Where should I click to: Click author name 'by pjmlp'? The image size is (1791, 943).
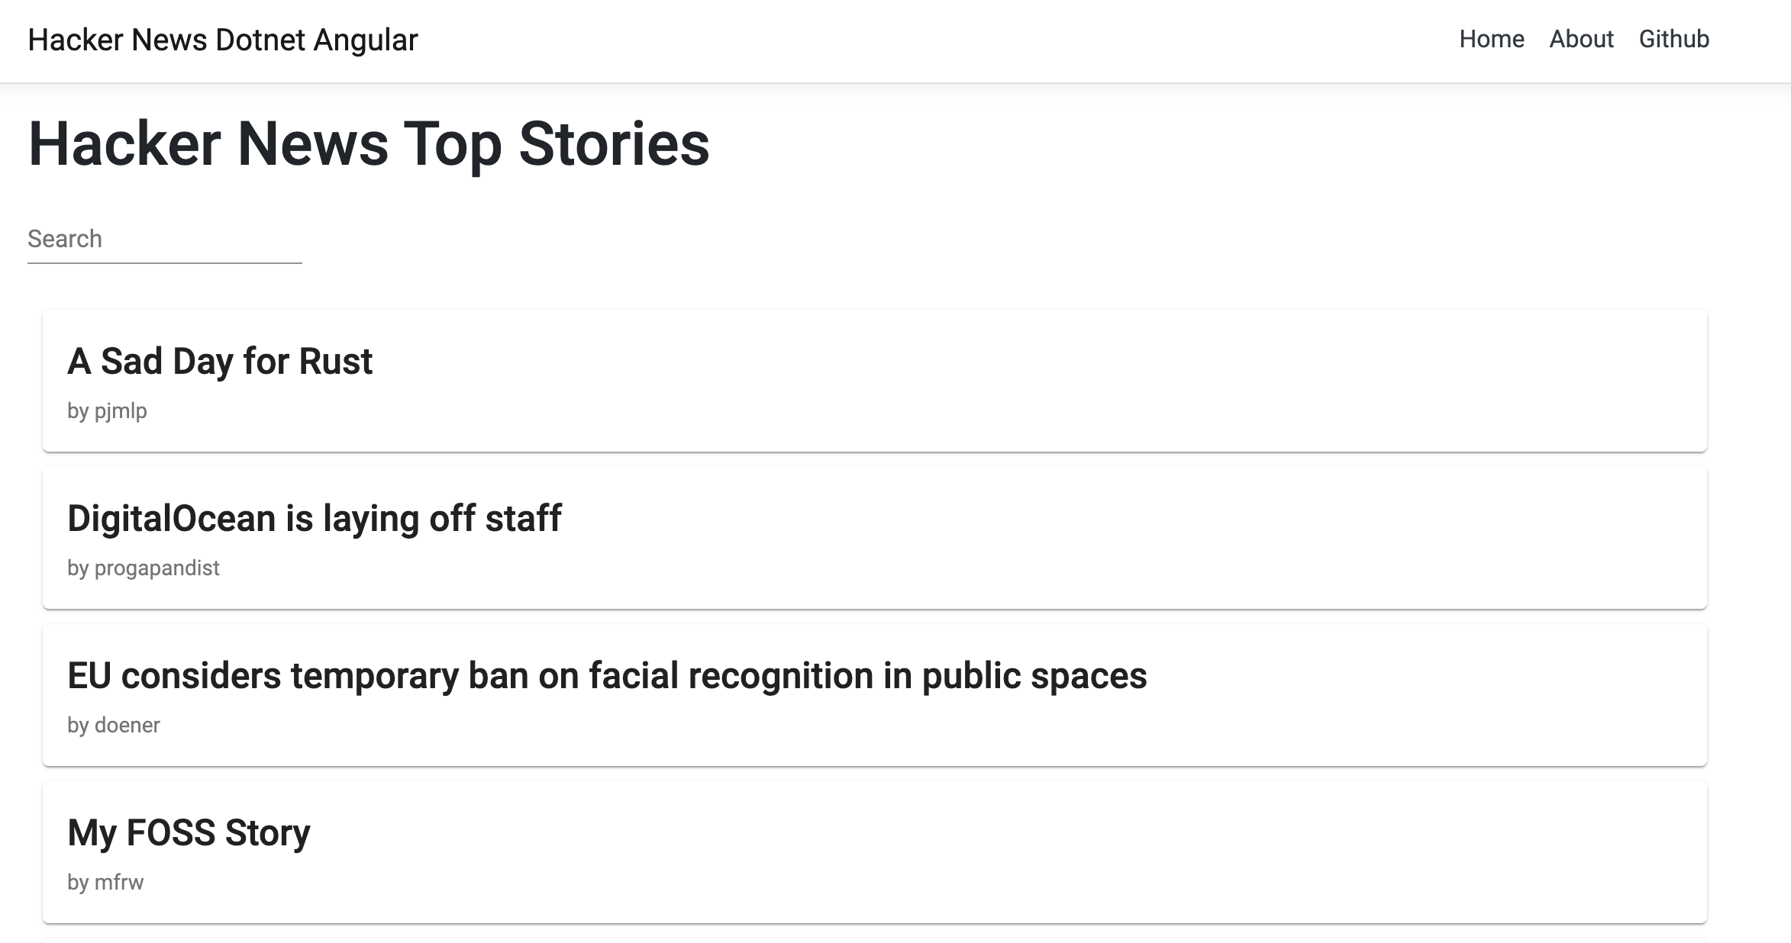coord(107,410)
